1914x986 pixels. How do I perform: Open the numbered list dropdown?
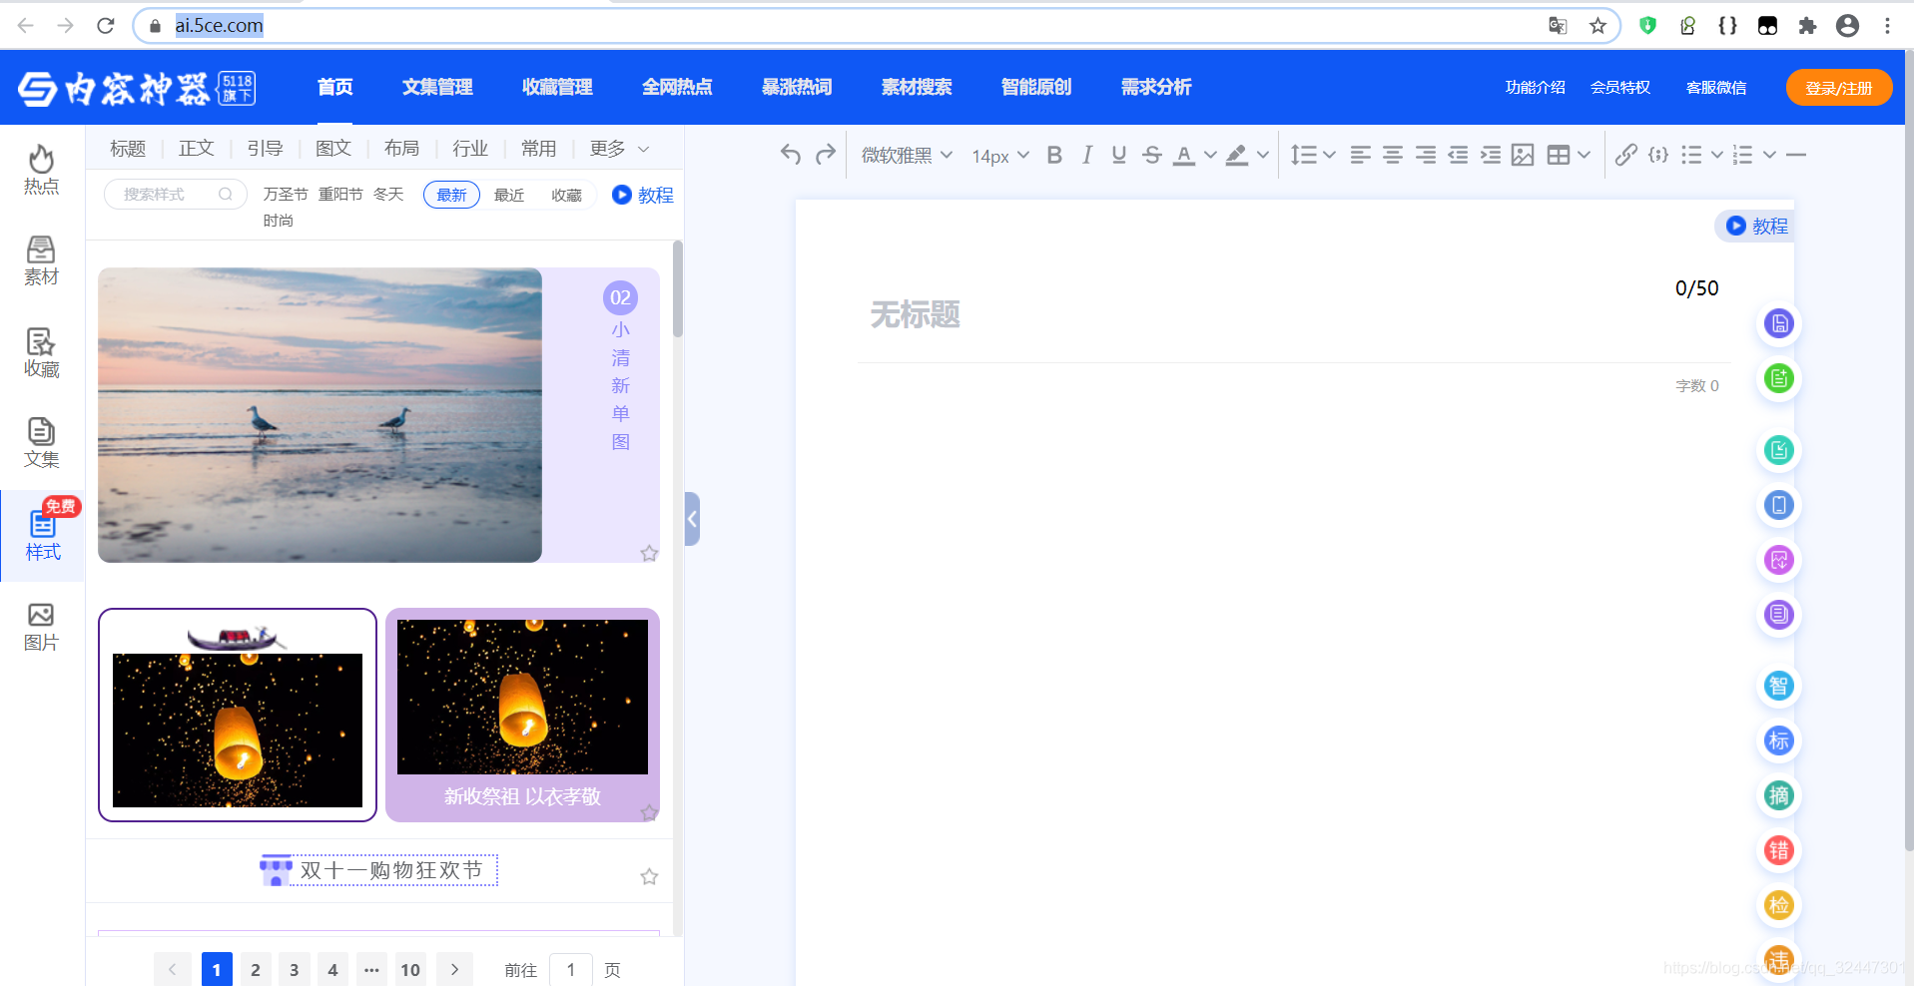point(1769,155)
